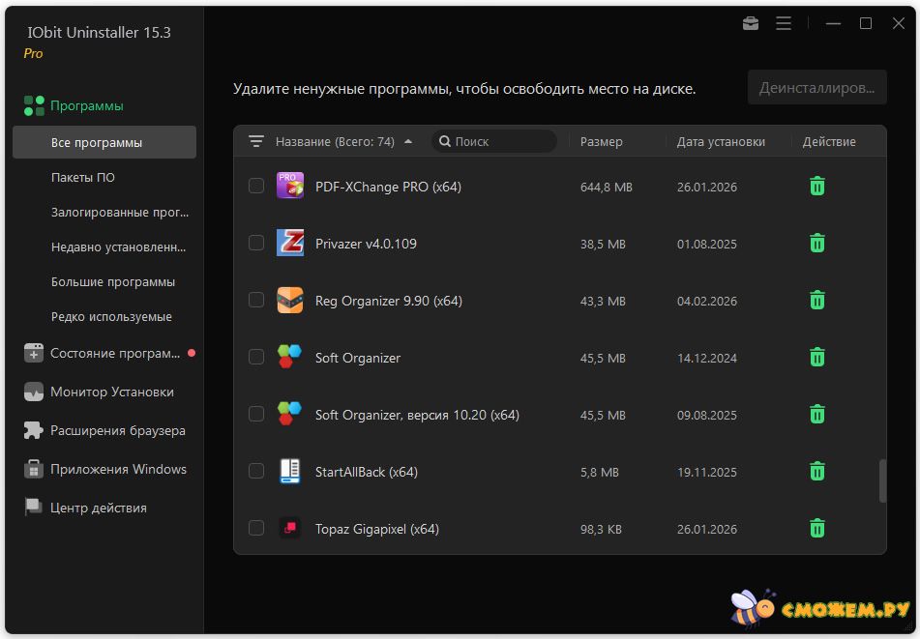
Task: Tick the checkbox next to Soft Organizer
Action: [256, 358]
